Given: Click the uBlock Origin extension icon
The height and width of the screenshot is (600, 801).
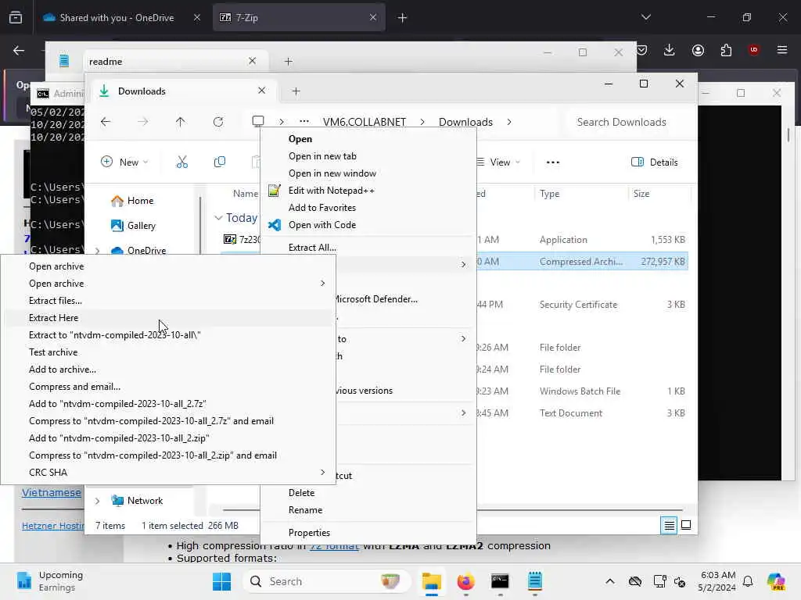Looking at the screenshot, I should point(754,49).
